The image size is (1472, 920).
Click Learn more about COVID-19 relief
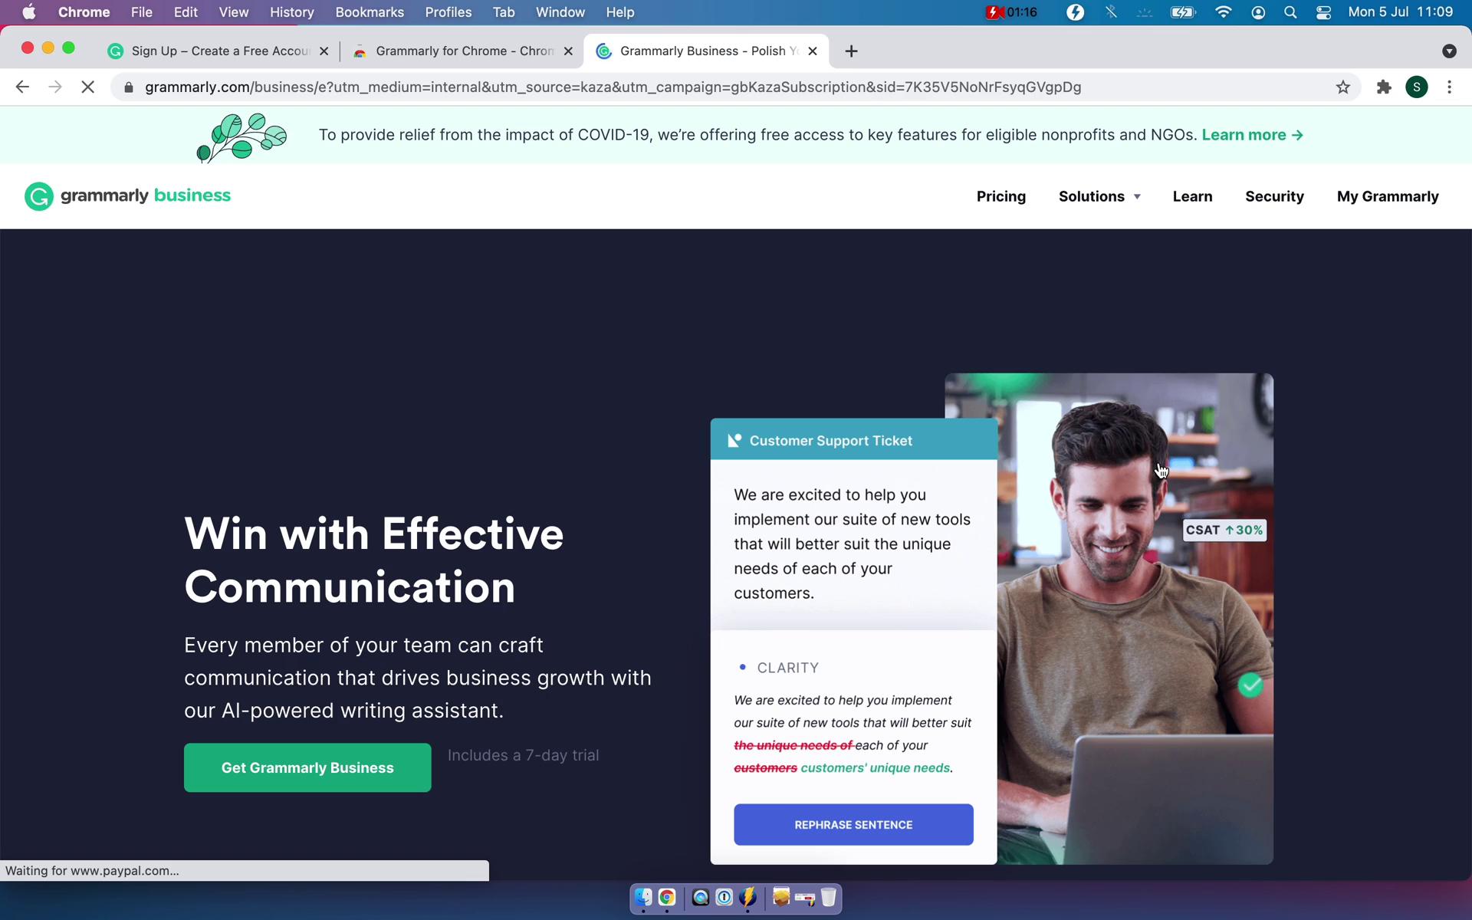1252,135
